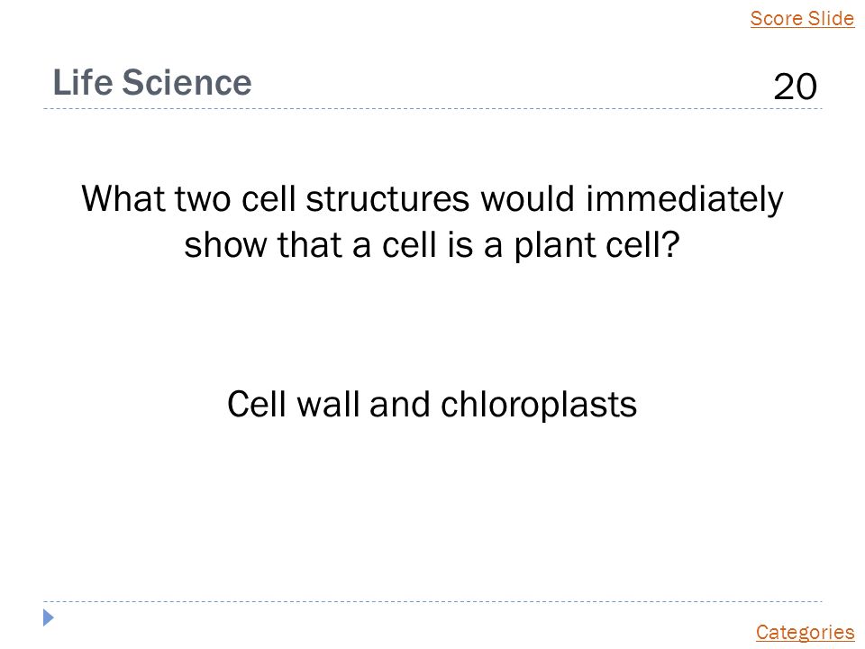
Task: Click the word 'immediately' in the question
Action: tap(685, 198)
